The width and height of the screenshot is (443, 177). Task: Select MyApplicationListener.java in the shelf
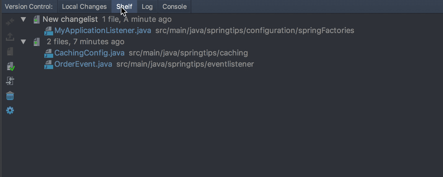[x=102, y=30]
